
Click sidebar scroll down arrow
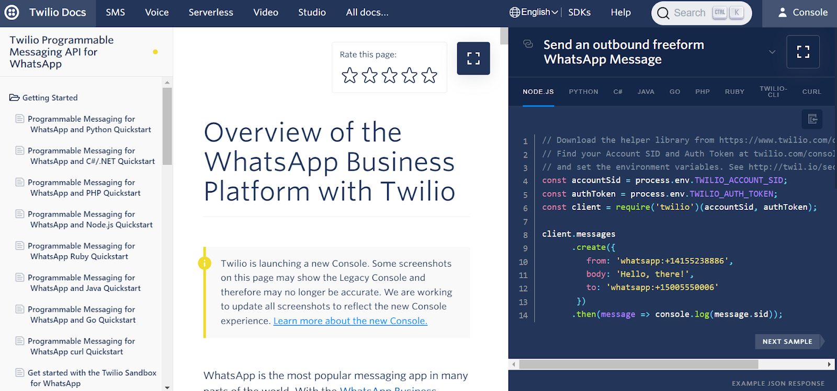167,387
